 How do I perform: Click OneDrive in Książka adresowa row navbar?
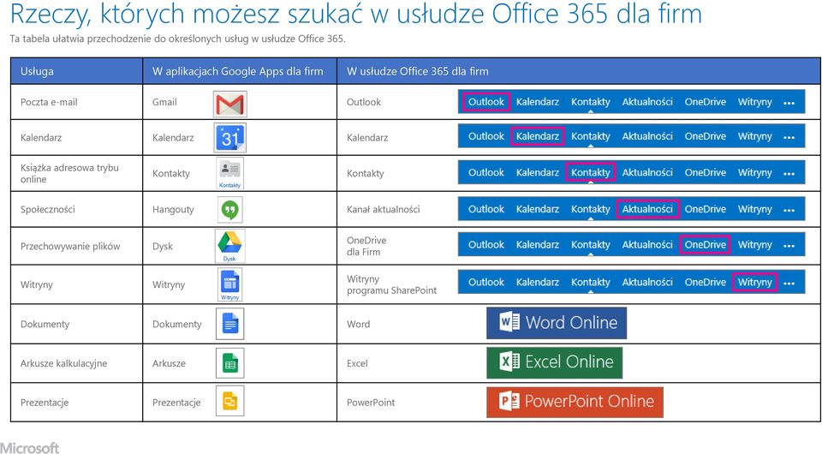point(705,172)
